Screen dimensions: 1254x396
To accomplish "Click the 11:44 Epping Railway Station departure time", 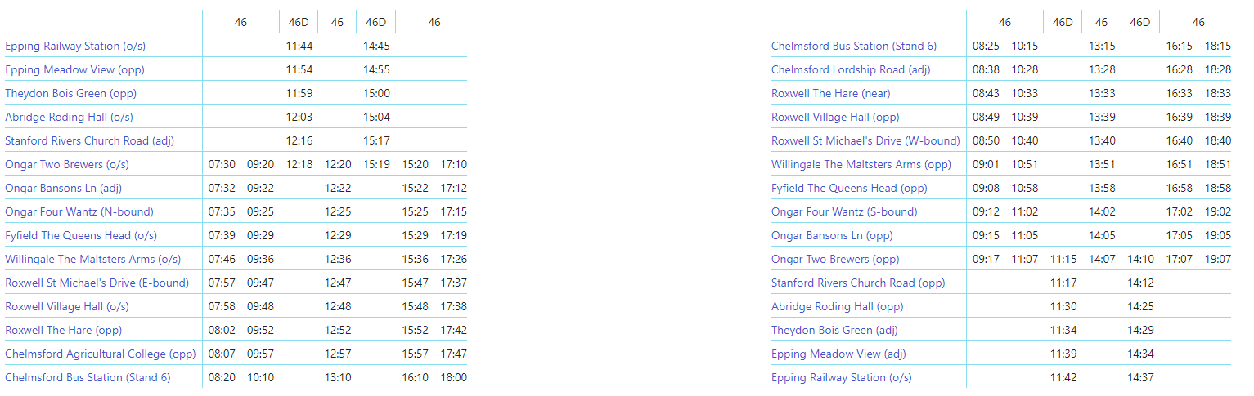I will coord(299,46).
